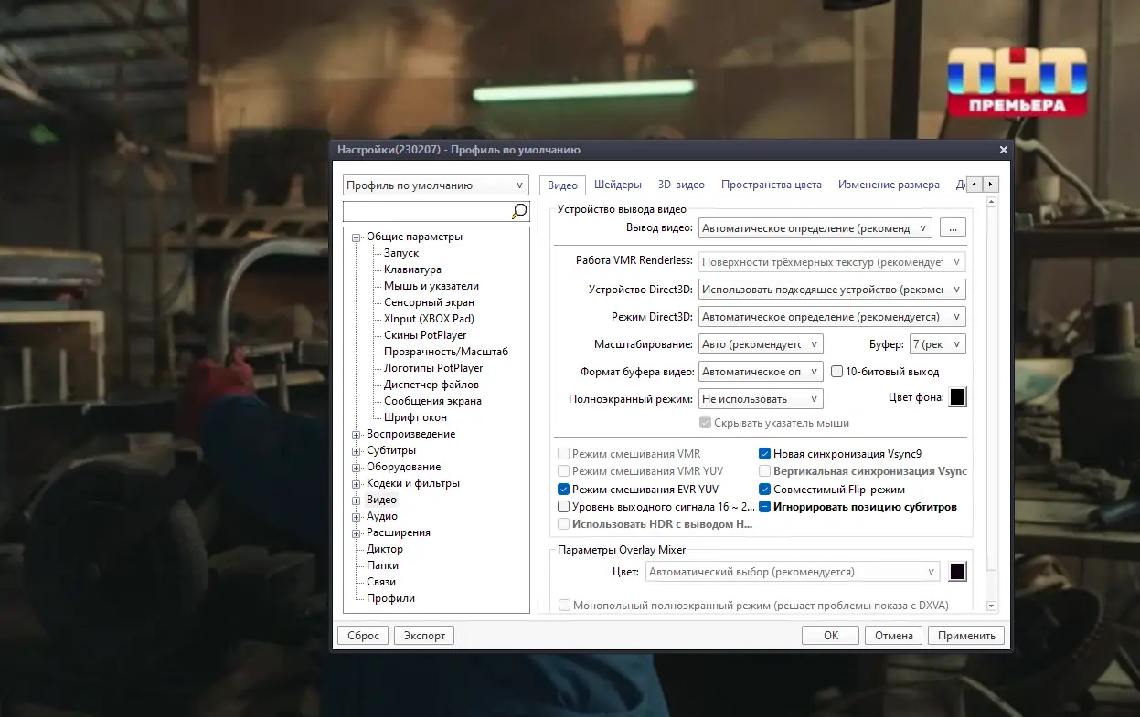Viewport: 1140px width, 717px height.
Task: Select Клавиатура in the settings tree
Action: (x=412, y=269)
